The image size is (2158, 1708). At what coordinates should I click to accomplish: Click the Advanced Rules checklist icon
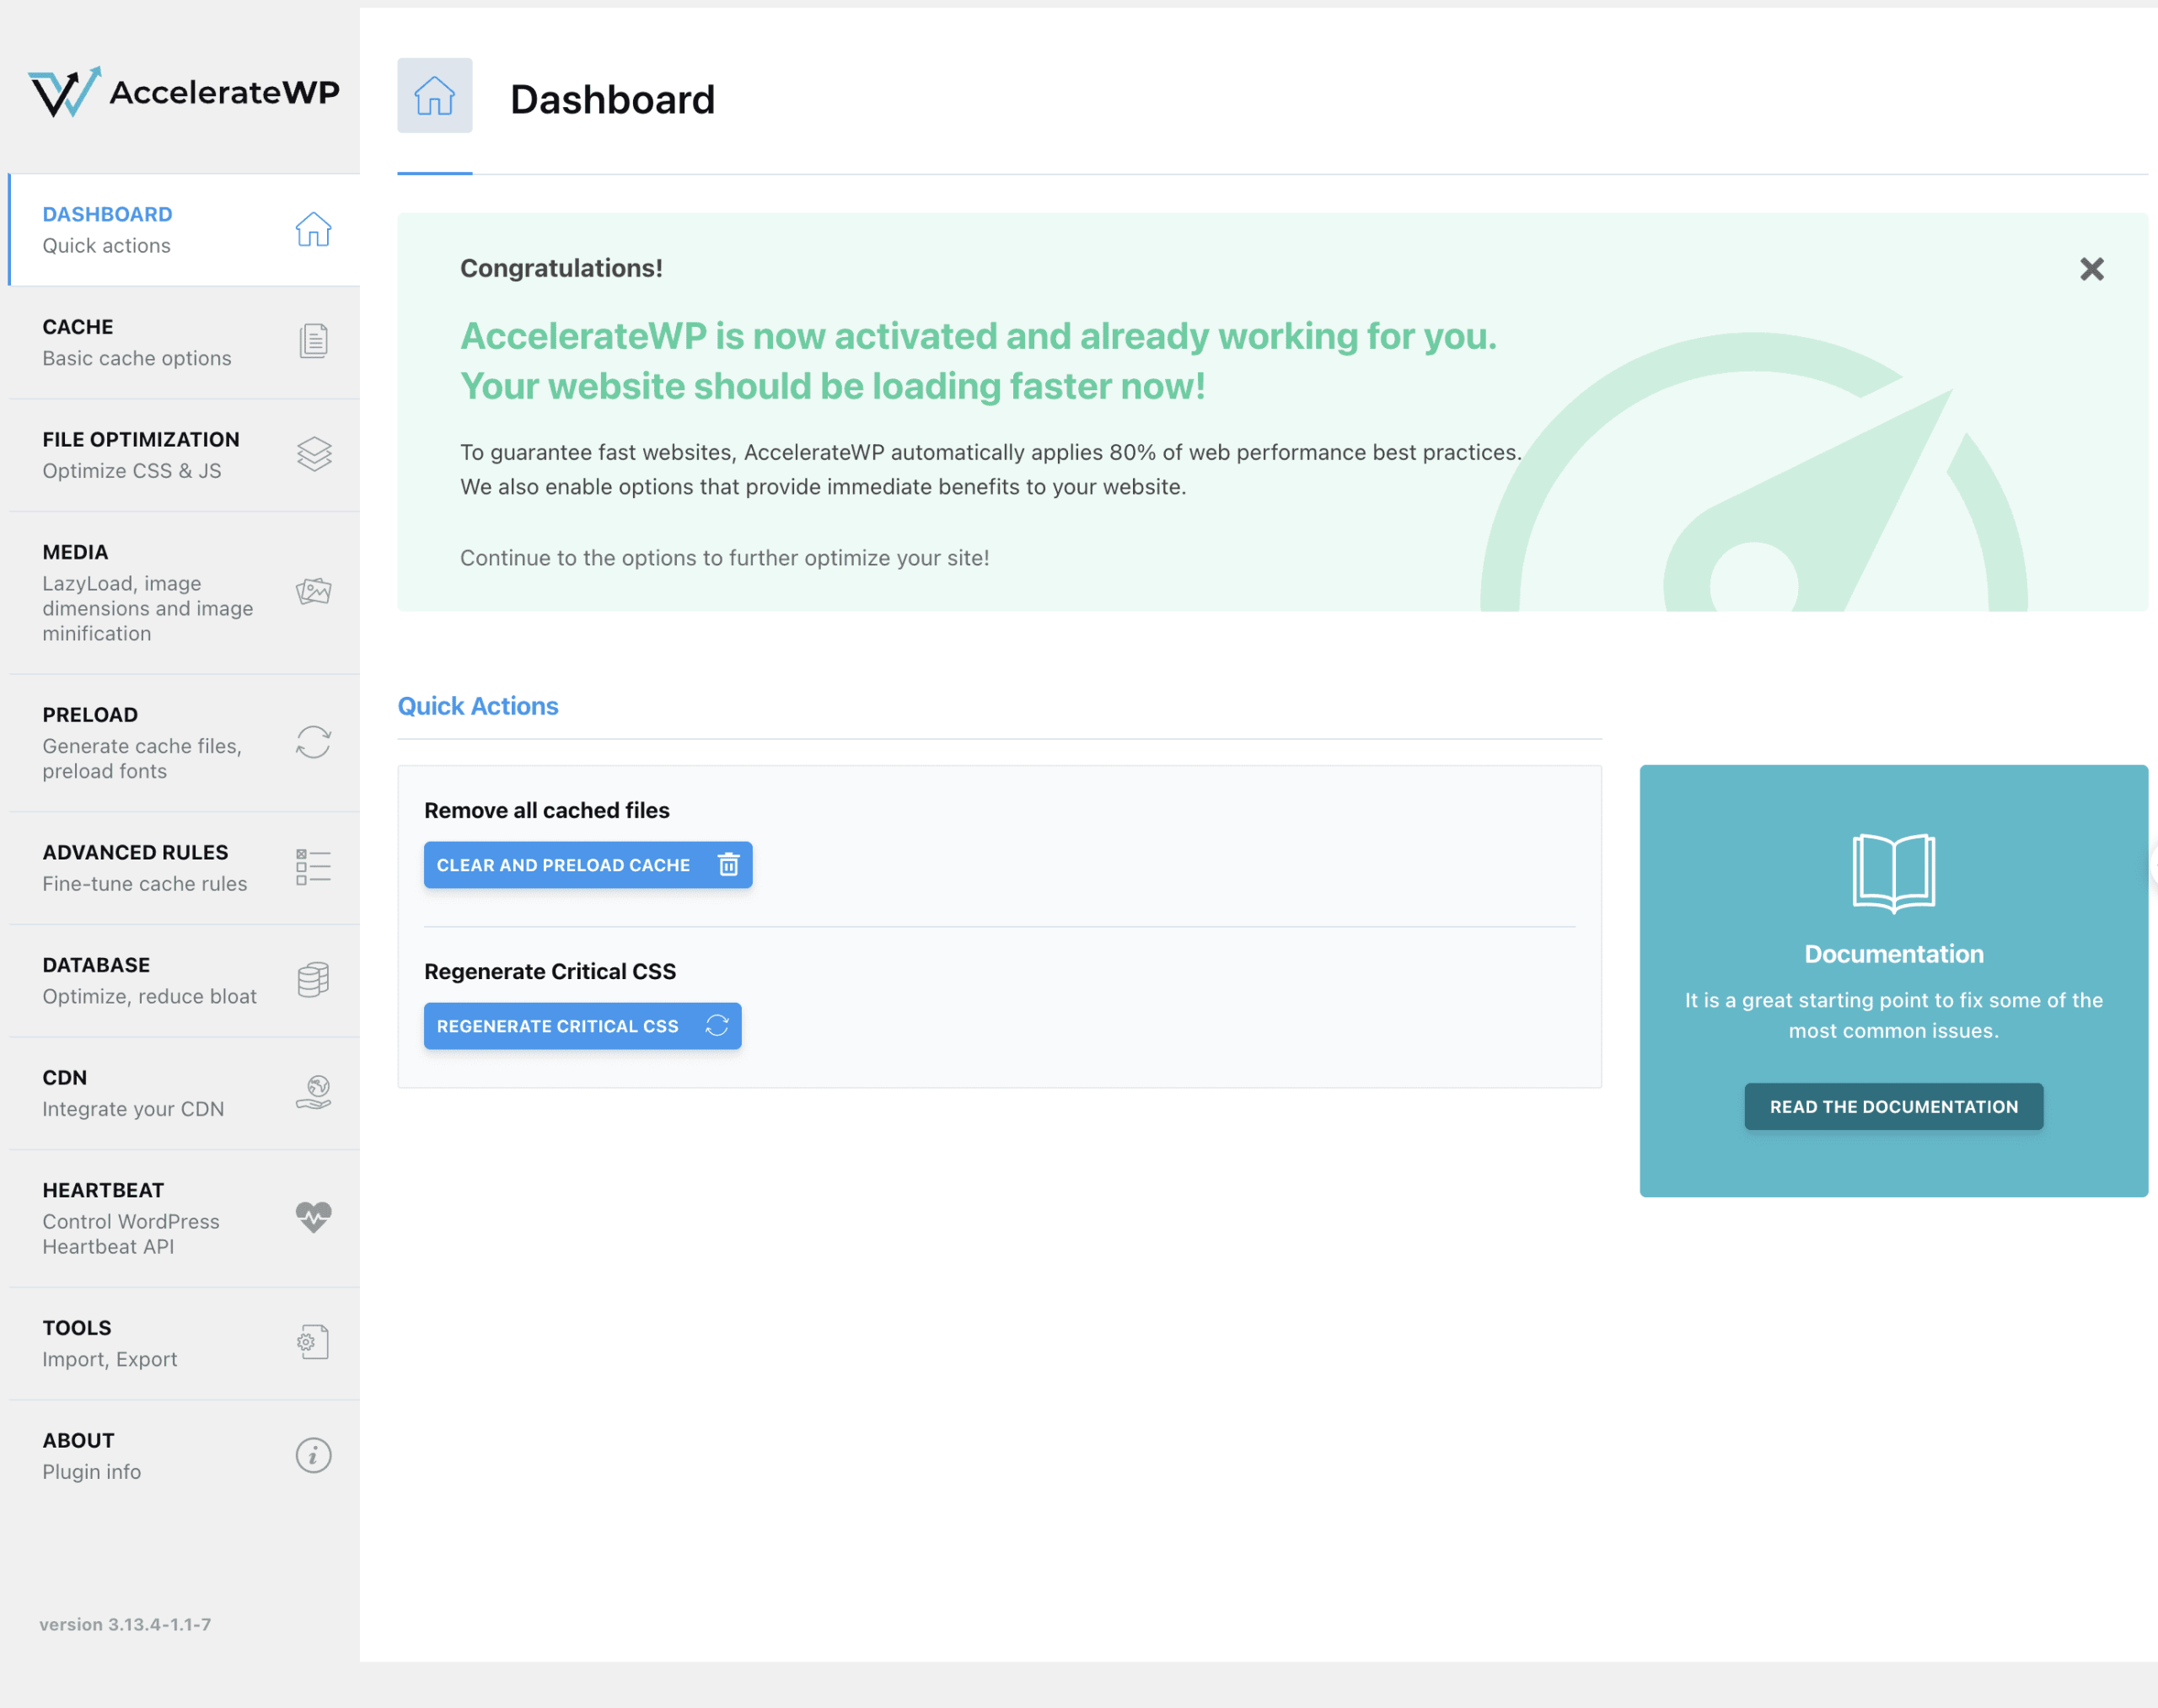pyautogui.click(x=313, y=867)
